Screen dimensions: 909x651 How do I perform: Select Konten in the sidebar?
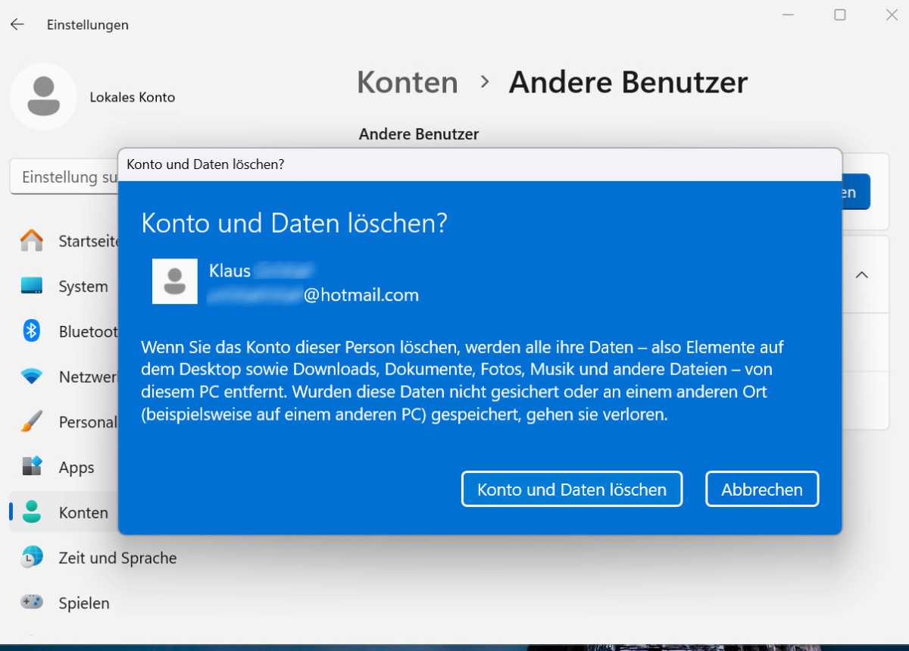[x=83, y=512]
